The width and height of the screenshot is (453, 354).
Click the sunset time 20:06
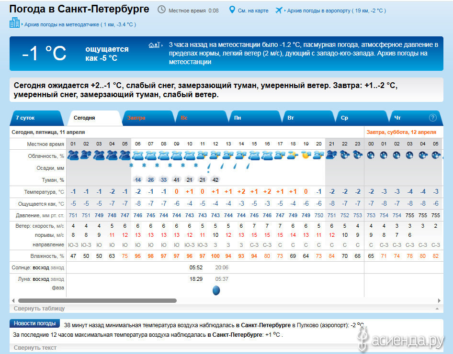click(x=222, y=267)
